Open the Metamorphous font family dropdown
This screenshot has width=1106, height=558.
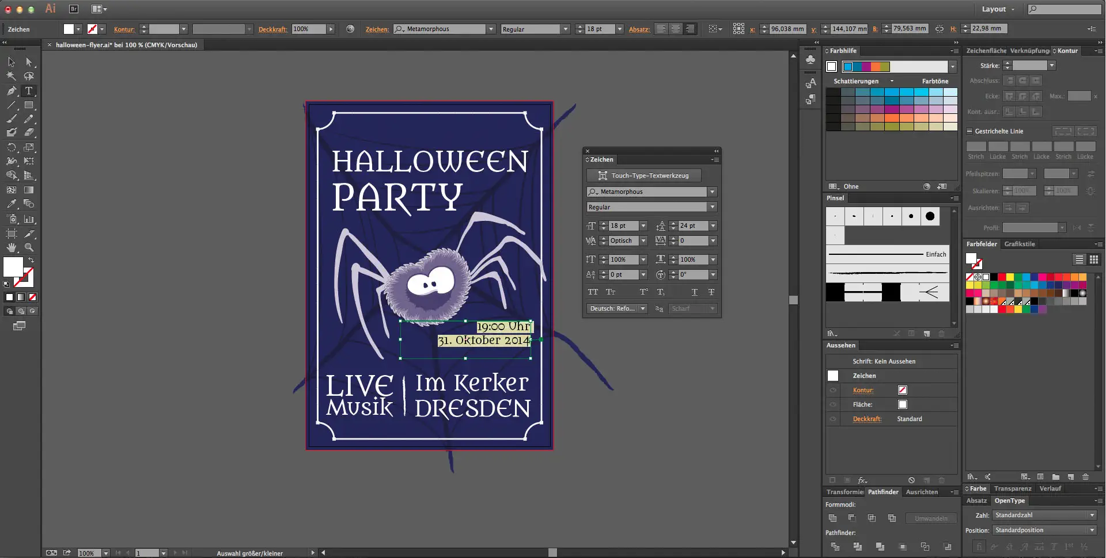click(x=713, y=192)
